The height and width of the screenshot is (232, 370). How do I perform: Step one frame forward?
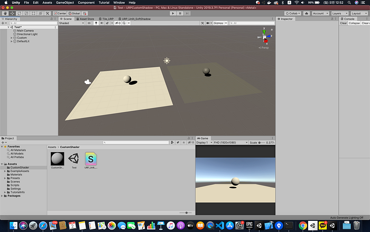click(187, 13)
